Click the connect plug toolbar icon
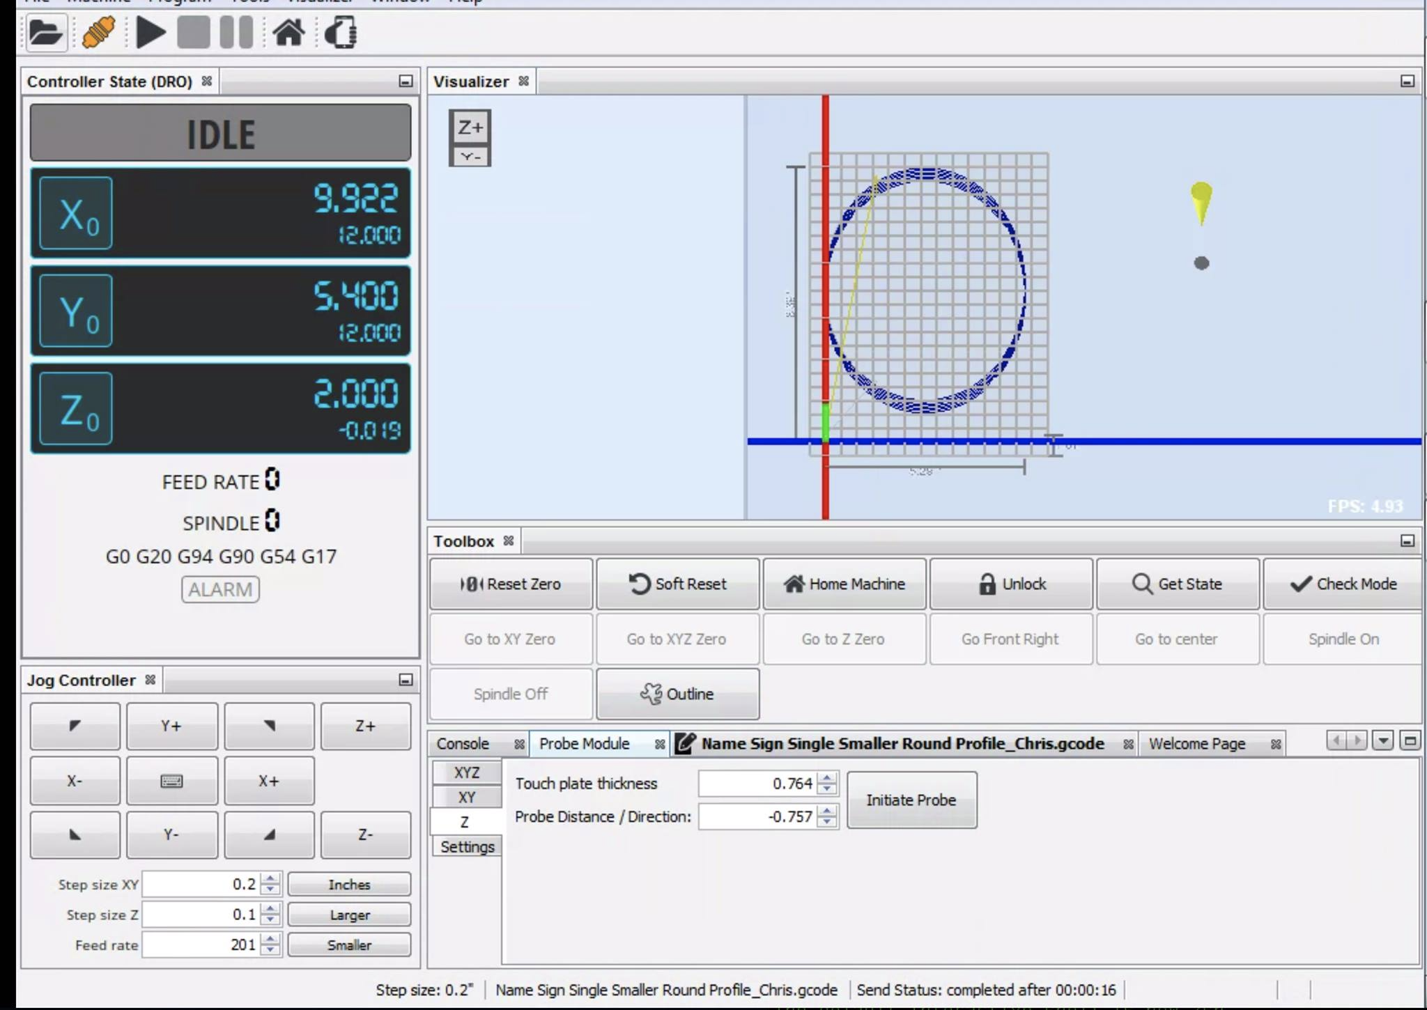Image resolution: width=1427 pixels, height=1010 pixels. tap(99, 33)
